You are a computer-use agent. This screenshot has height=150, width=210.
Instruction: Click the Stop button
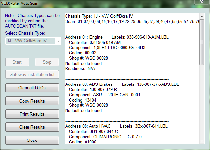click(47, 62)
